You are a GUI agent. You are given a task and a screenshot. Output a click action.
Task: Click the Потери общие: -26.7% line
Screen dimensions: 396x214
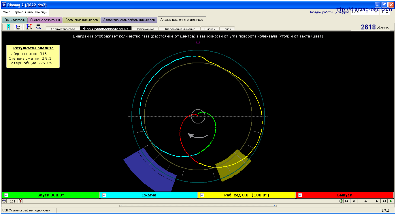click(x=30, y=63)
